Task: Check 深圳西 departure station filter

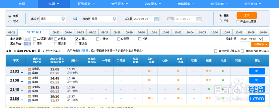Action: pos(77,44)
